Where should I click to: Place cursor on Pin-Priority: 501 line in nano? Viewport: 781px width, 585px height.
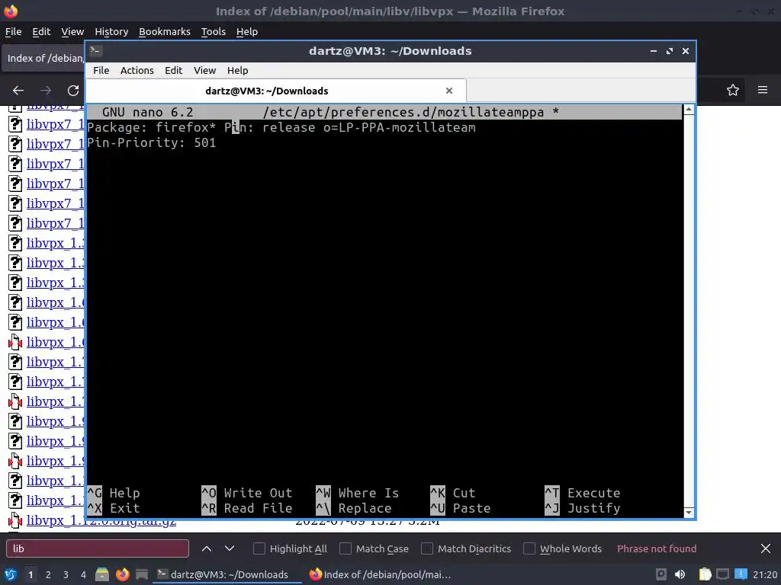pyautogui.click(x=152, y=142)
